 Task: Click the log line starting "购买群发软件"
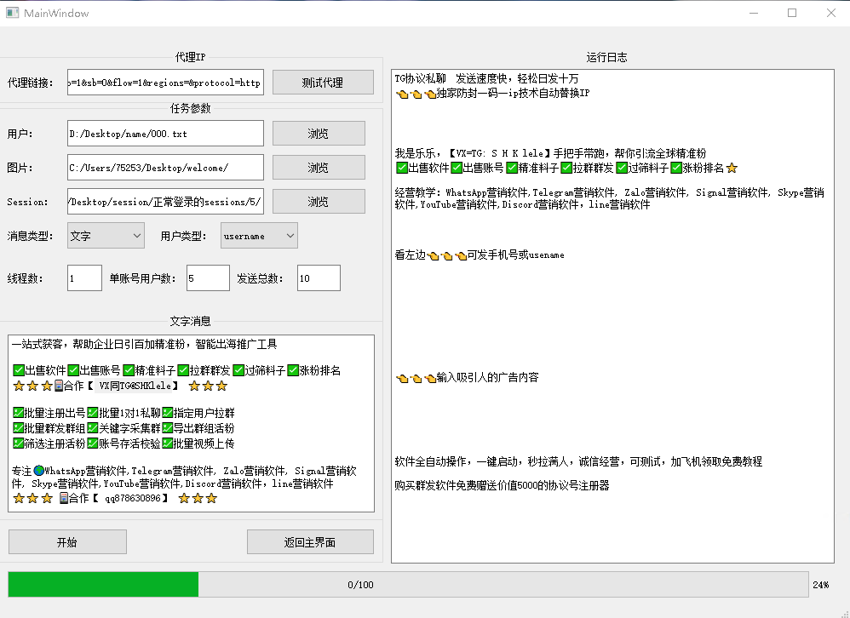click(502, 485)
